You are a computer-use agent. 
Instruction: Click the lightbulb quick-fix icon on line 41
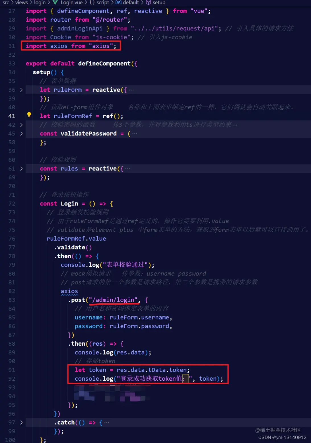click(x=29, y=114)
